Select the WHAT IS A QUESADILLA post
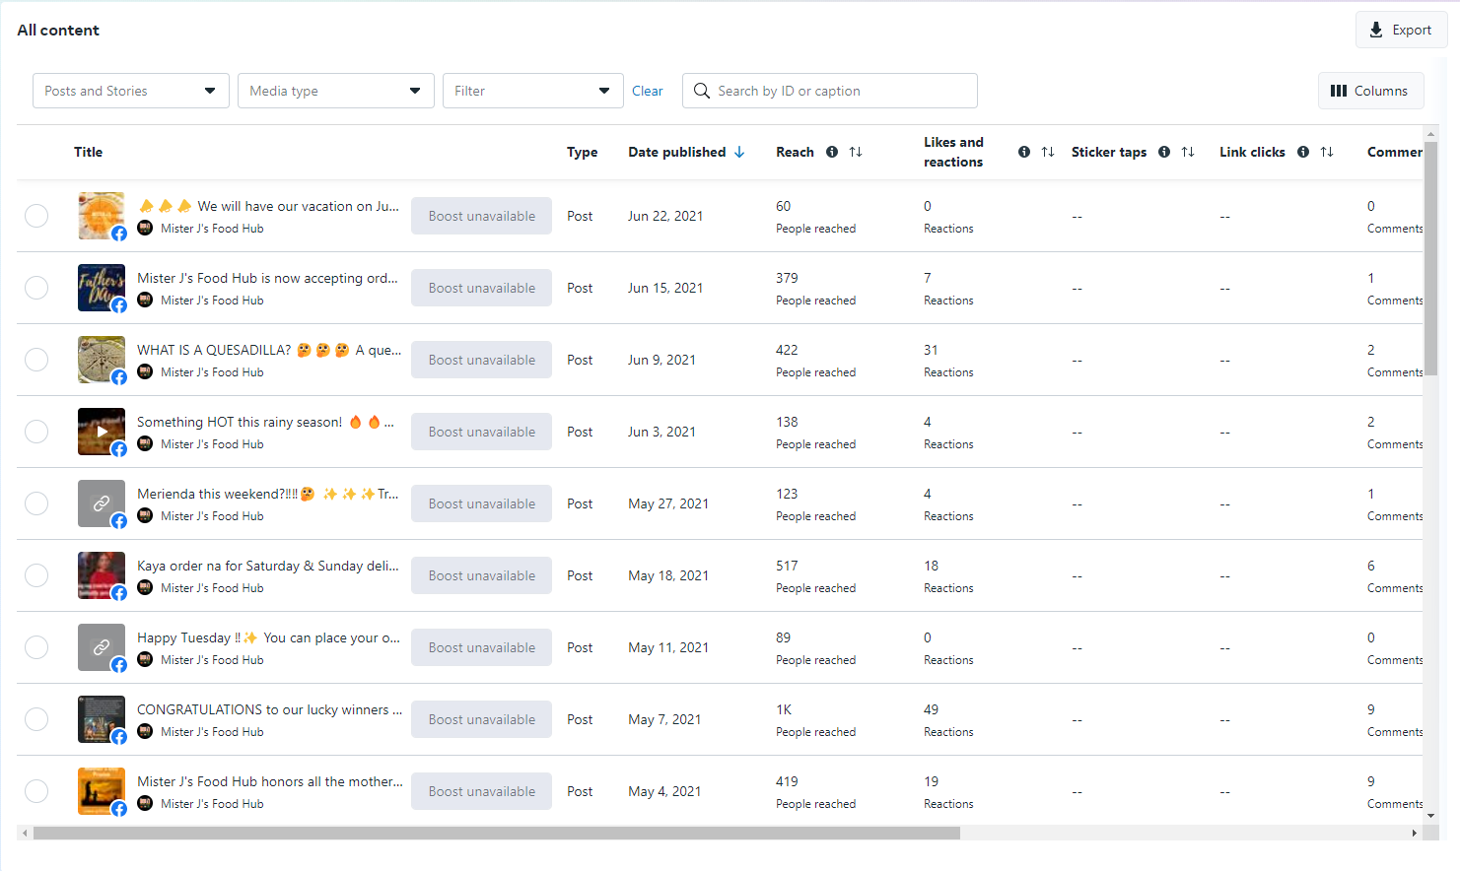This screenshot has width=1460, height=871. (36, 360)
